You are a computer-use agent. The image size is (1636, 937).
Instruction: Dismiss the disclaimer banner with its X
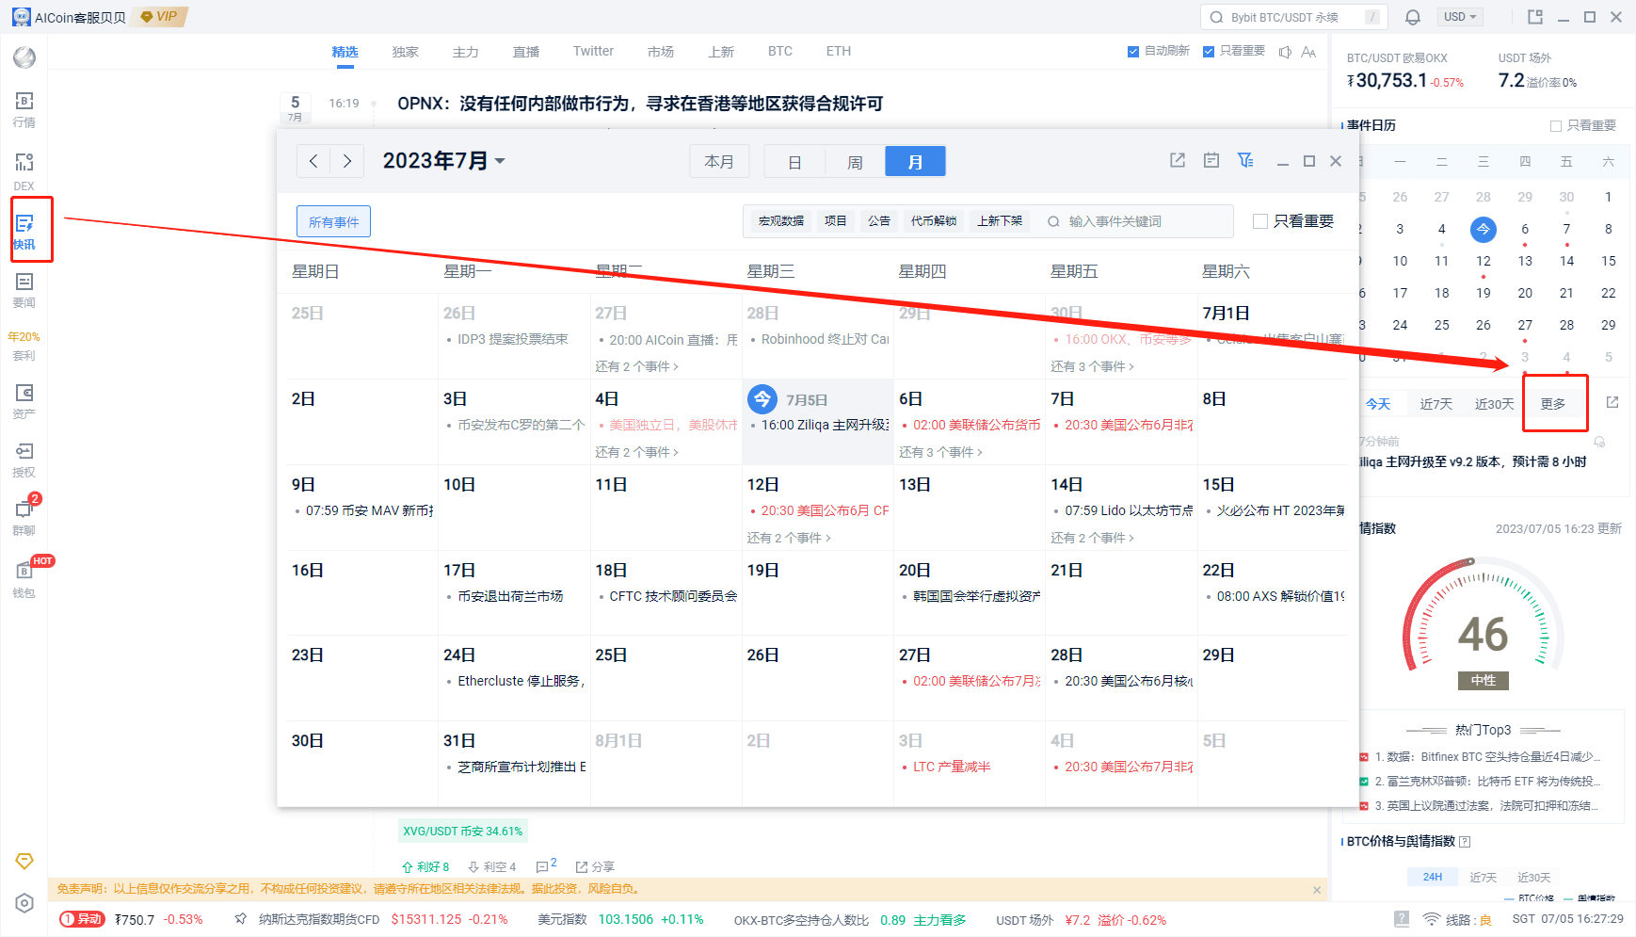(1317, 890)
